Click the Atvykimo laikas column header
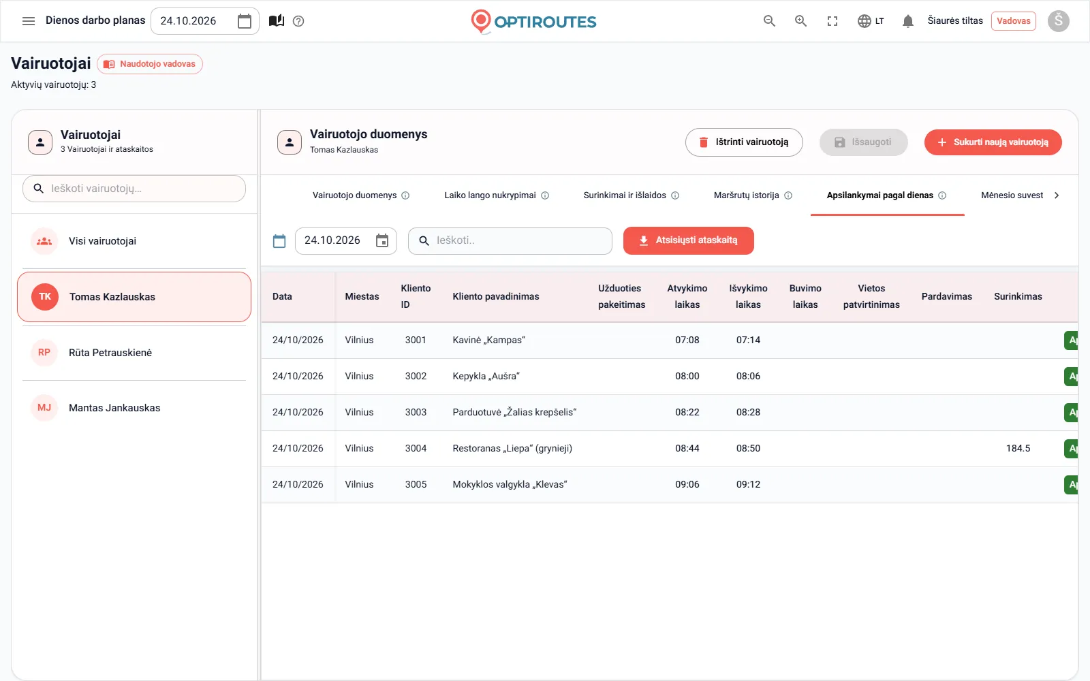 tap(687, 297)
